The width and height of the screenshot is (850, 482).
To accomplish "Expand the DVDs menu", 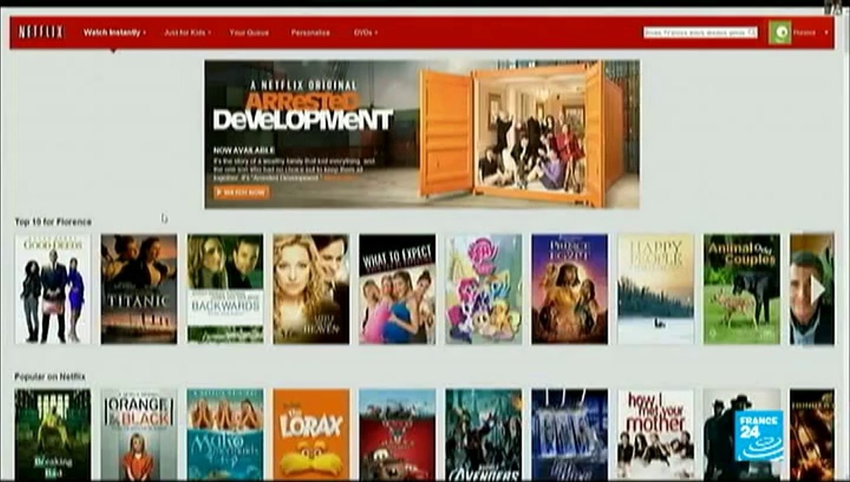I will (x=365, y=32).
